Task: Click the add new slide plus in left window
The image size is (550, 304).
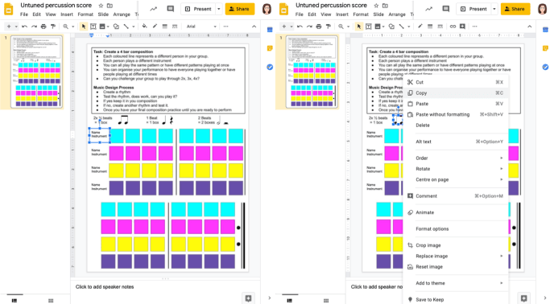Action: coord(9,27)
